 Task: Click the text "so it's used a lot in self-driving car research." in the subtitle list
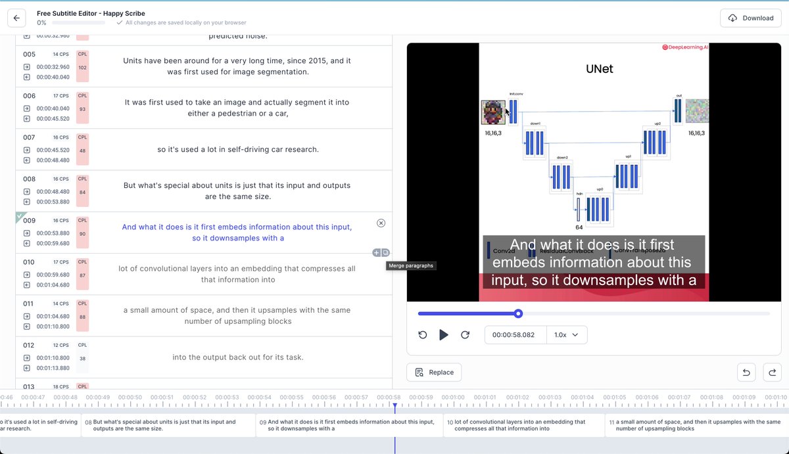click(x=238, y=150)
